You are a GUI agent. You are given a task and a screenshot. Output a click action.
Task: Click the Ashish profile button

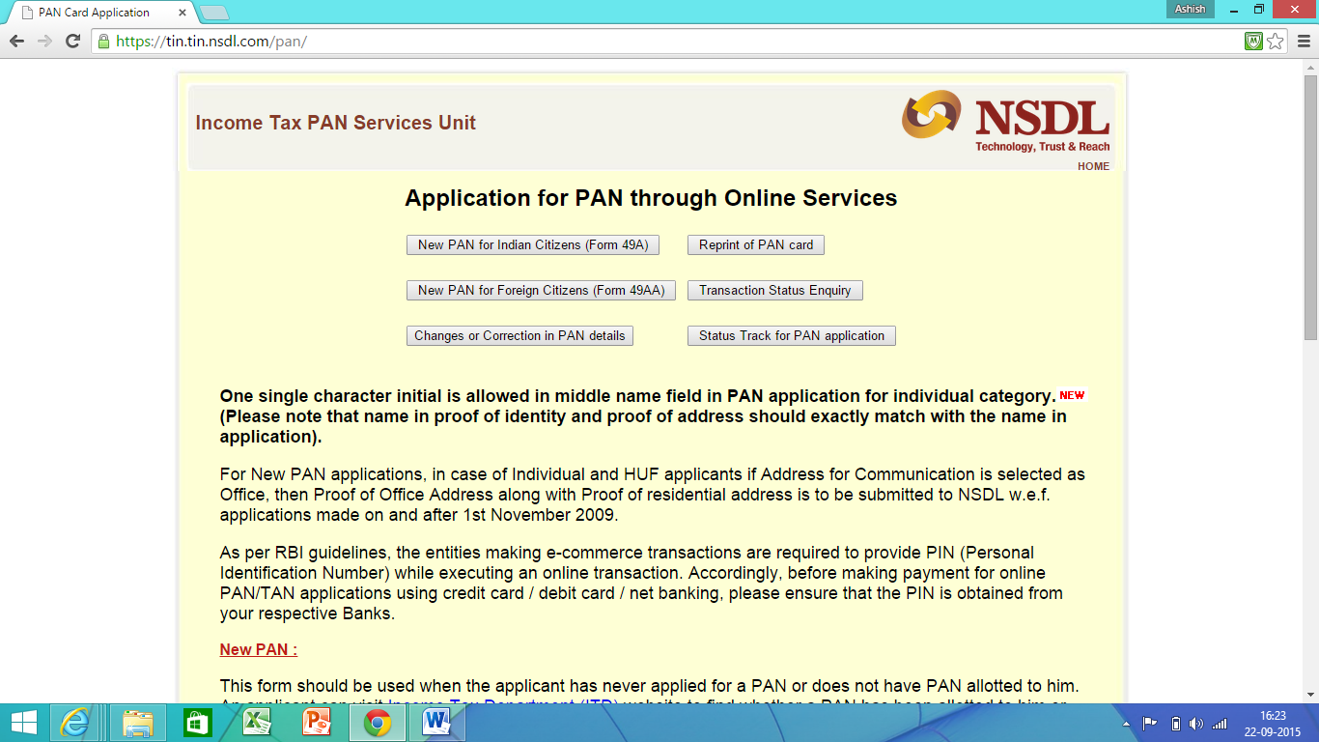(x=1190, y=9)
